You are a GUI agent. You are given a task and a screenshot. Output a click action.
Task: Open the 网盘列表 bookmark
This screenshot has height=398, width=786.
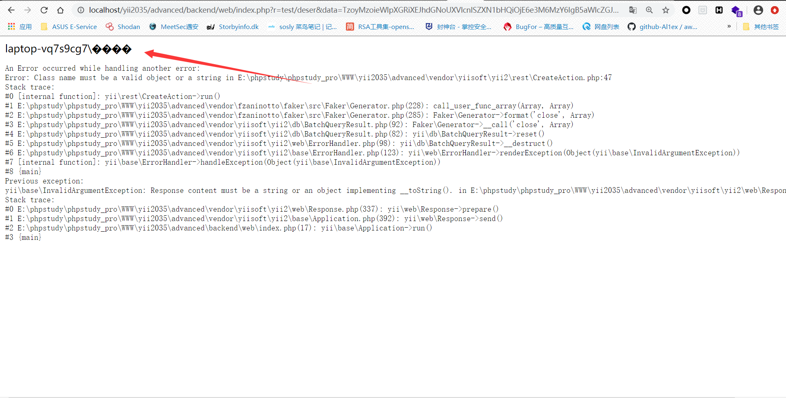coord(601,27)
